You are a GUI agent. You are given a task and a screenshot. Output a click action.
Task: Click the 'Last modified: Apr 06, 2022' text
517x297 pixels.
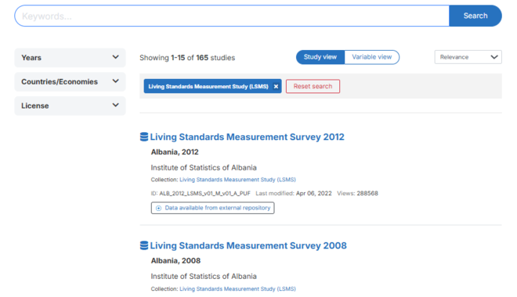294,193
